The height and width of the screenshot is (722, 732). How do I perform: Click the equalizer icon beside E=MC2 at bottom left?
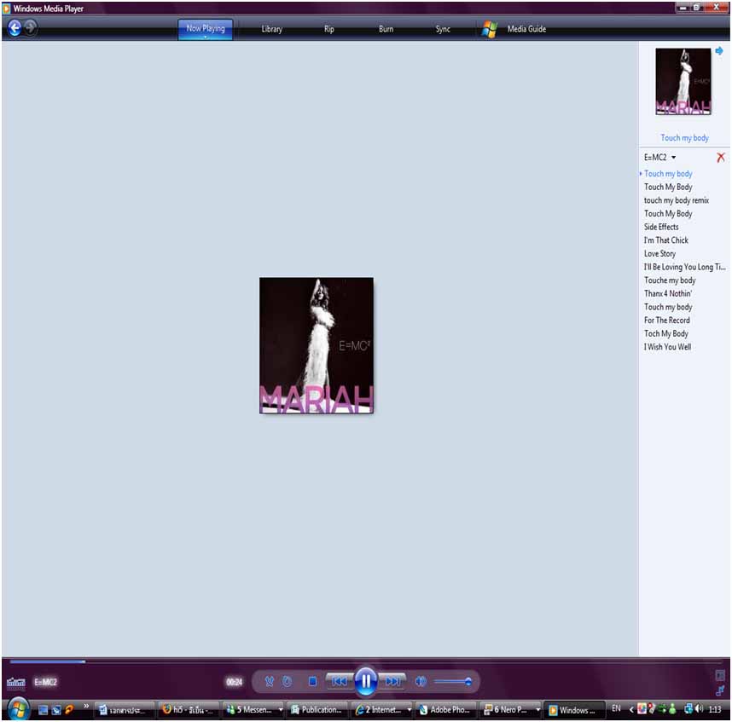pyautogui.click(x=16, y=682)
